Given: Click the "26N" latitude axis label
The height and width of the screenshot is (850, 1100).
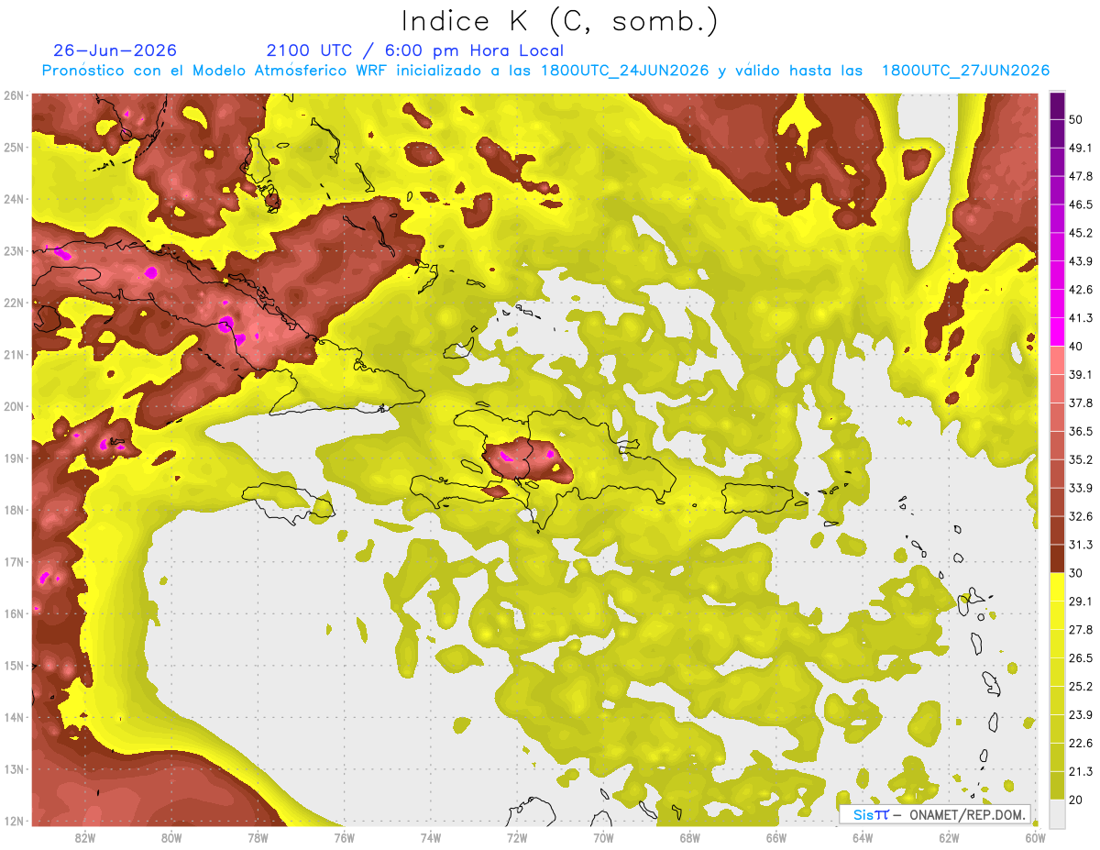Looking at the screenshot, I should point(14,95).
